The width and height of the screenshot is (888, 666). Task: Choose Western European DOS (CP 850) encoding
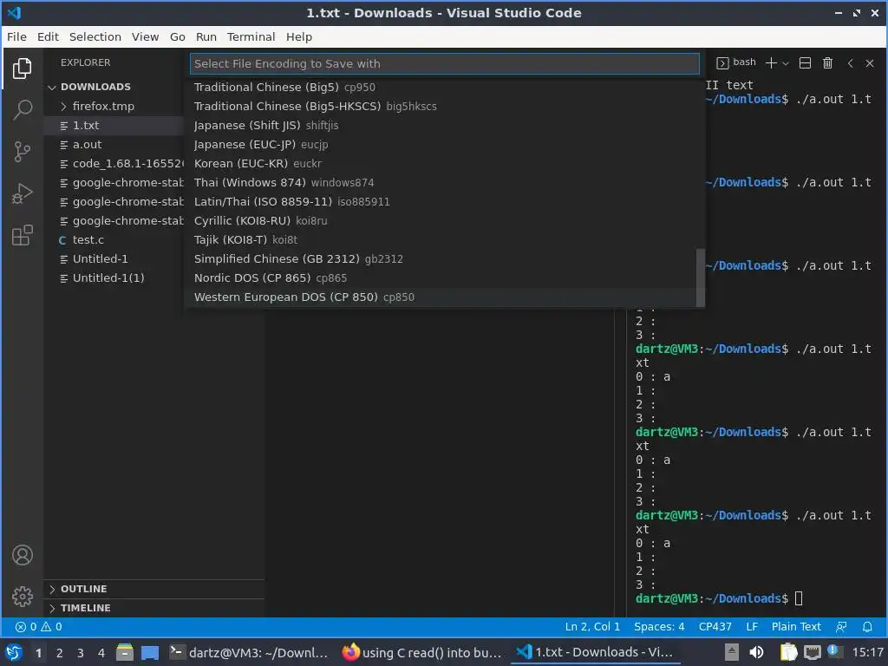click(x=441, y=297)
